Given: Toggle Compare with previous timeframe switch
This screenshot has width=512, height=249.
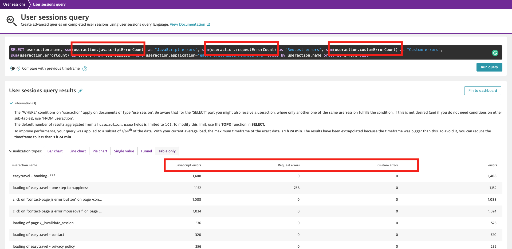Looking at the screenshot, I should pyautogui.click(x=15, y=68).
